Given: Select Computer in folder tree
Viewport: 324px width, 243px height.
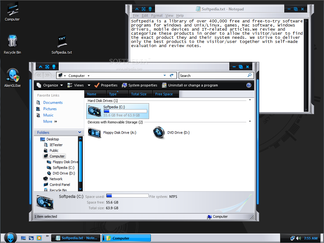Looking at the screenshot, I should coord(54,156).
